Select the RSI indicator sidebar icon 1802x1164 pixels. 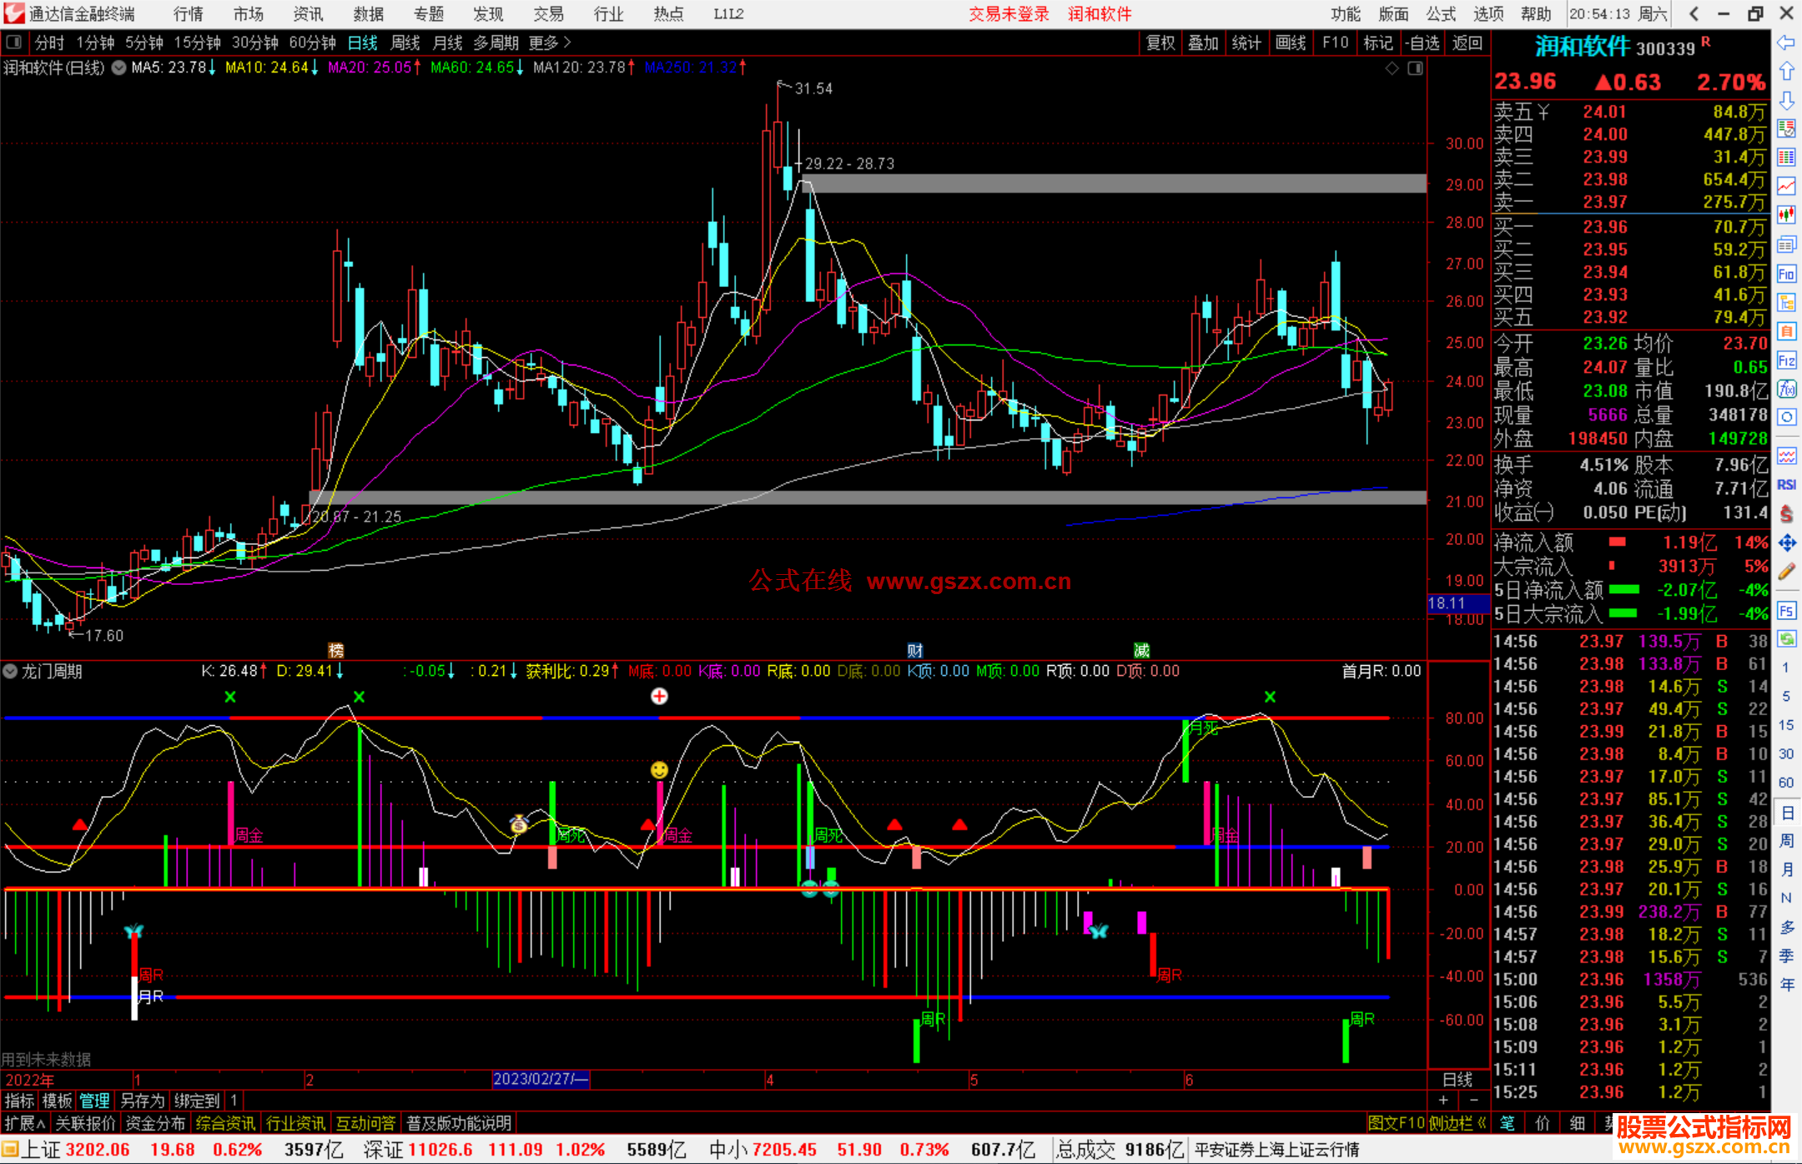(1786, 485)
